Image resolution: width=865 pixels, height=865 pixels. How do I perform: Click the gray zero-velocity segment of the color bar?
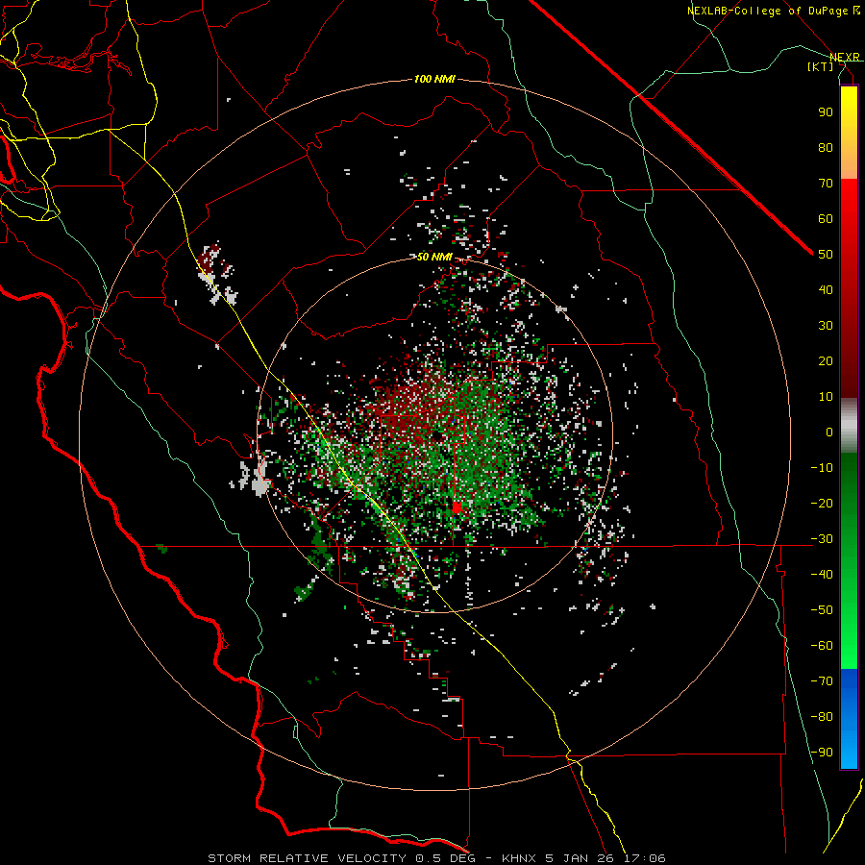[x=849, y=426]
